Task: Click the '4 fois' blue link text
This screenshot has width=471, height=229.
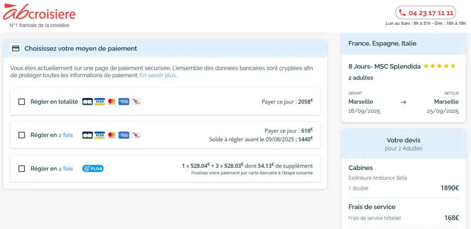Action: (66, 169)
